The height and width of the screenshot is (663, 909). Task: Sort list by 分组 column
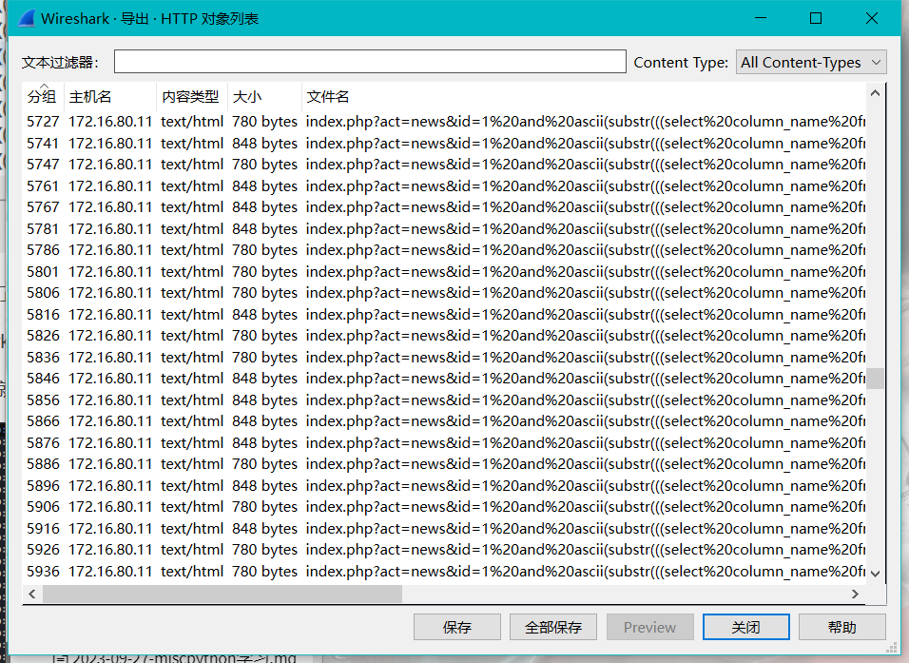42,95
